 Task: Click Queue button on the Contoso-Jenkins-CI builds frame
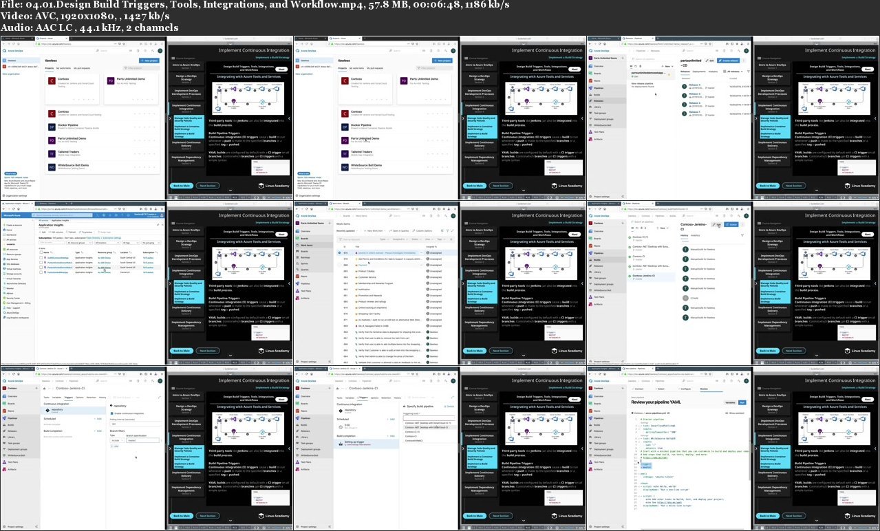731,224
